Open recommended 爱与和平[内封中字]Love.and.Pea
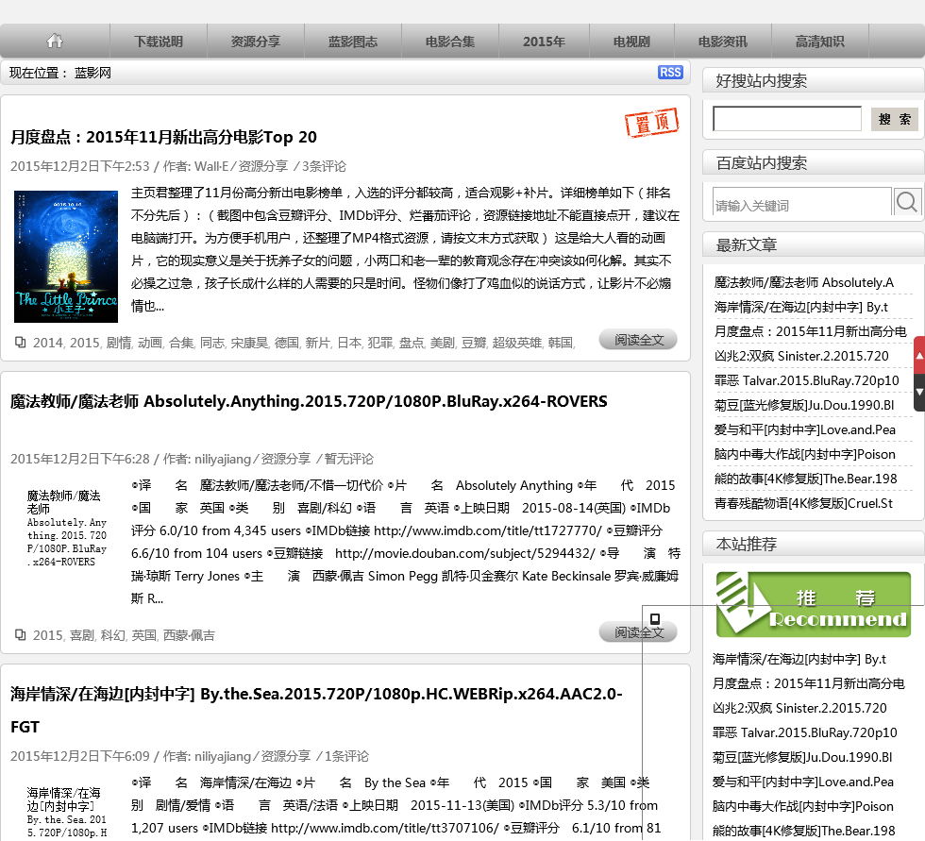The image size is (925, 841). [x=803, y=782]
